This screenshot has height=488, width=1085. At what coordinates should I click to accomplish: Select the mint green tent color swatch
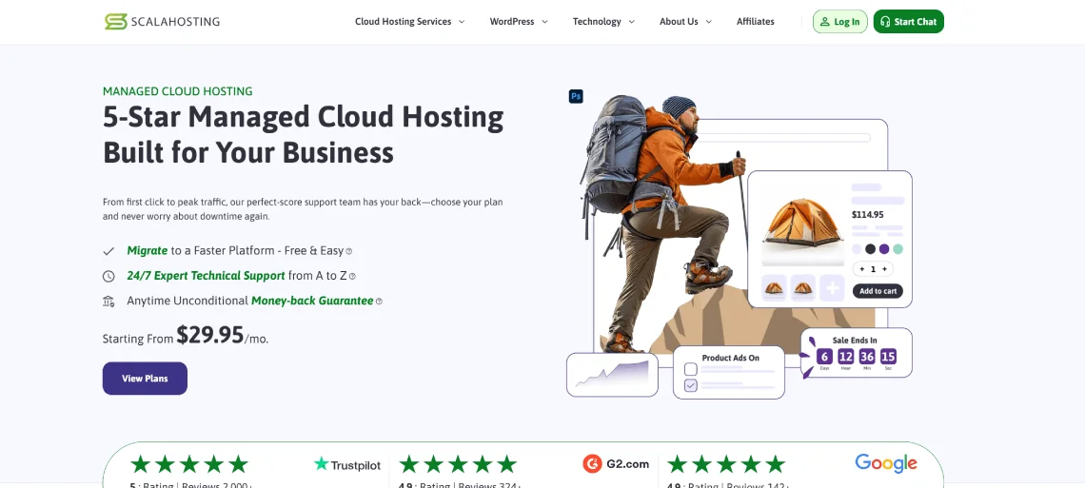tap(898, 249)
